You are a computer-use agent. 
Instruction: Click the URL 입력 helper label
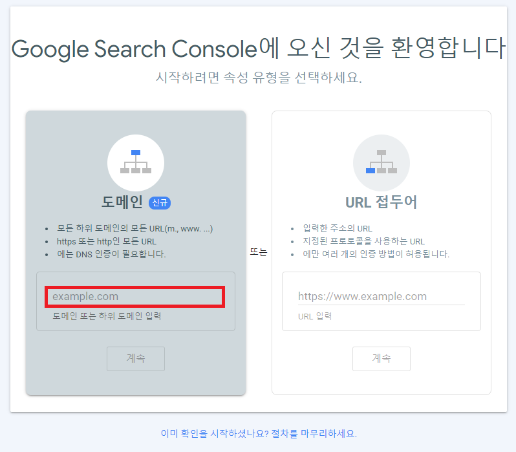point(315,316)
